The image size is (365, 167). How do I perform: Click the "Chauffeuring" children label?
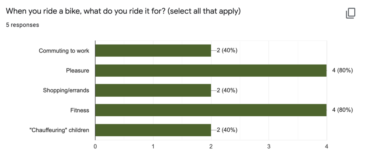(59, 130)
